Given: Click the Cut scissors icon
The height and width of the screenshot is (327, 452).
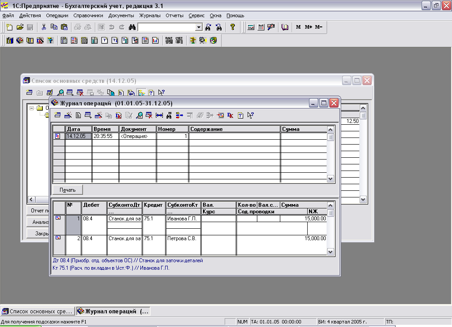Looking at the screenshot, I should pyautogui.click(x=44, y=27).
